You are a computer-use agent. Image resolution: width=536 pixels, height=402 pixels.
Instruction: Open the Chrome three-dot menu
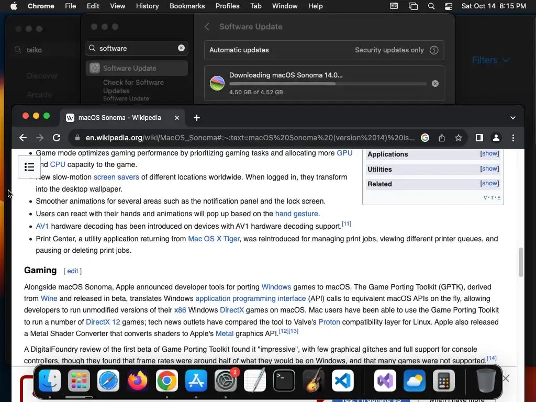coord(513,138)
